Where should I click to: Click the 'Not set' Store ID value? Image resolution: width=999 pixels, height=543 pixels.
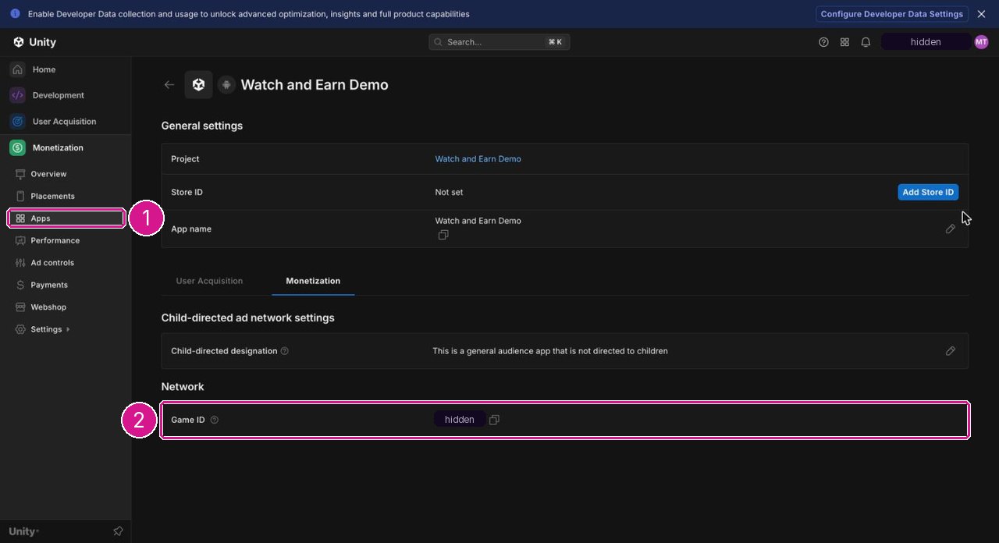point(449,192)
